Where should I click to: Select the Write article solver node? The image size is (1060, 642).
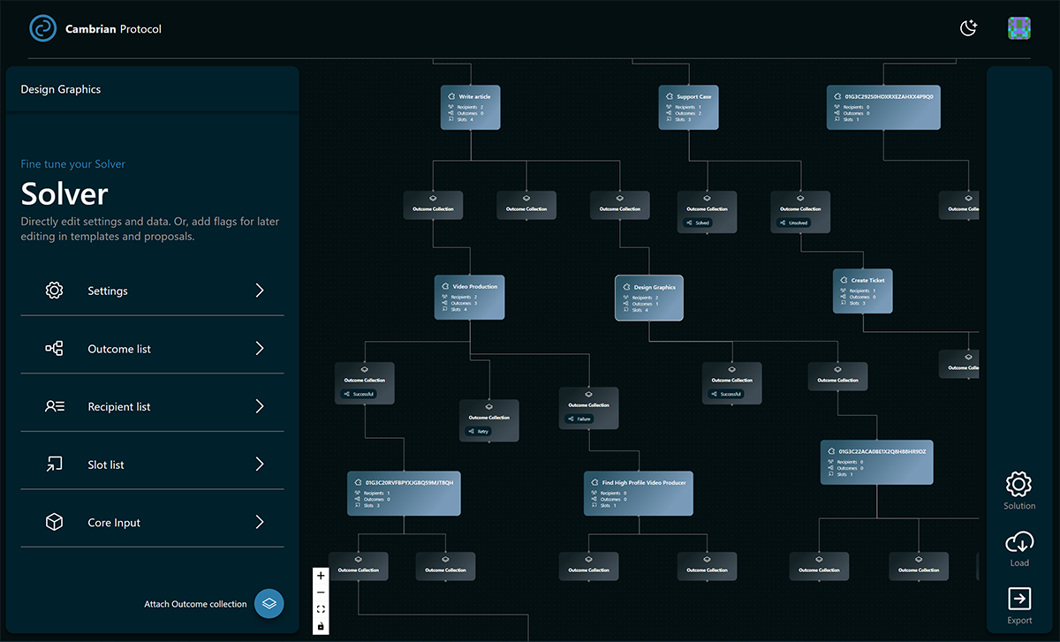coord(471,108)
